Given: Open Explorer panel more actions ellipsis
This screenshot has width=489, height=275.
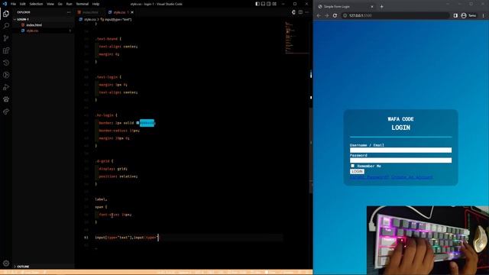Looking at the screenshot, I should (x=69, y=12).
